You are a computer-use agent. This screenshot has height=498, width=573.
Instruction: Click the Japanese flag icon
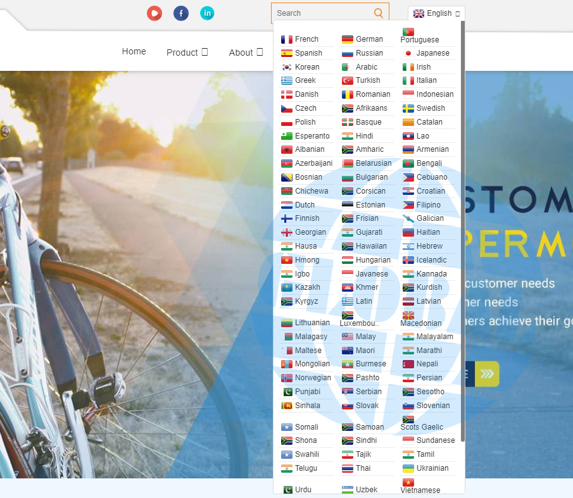(408, 53)
